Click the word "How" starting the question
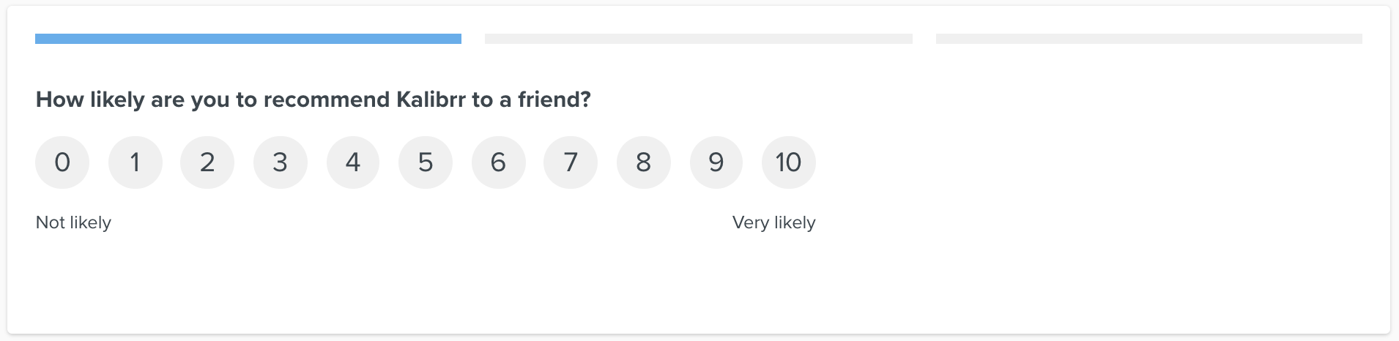Screen dimensions: 1399x341 click(59, 100)
